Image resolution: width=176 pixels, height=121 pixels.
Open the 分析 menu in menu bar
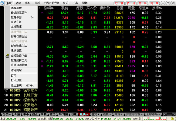pos(37,3)
